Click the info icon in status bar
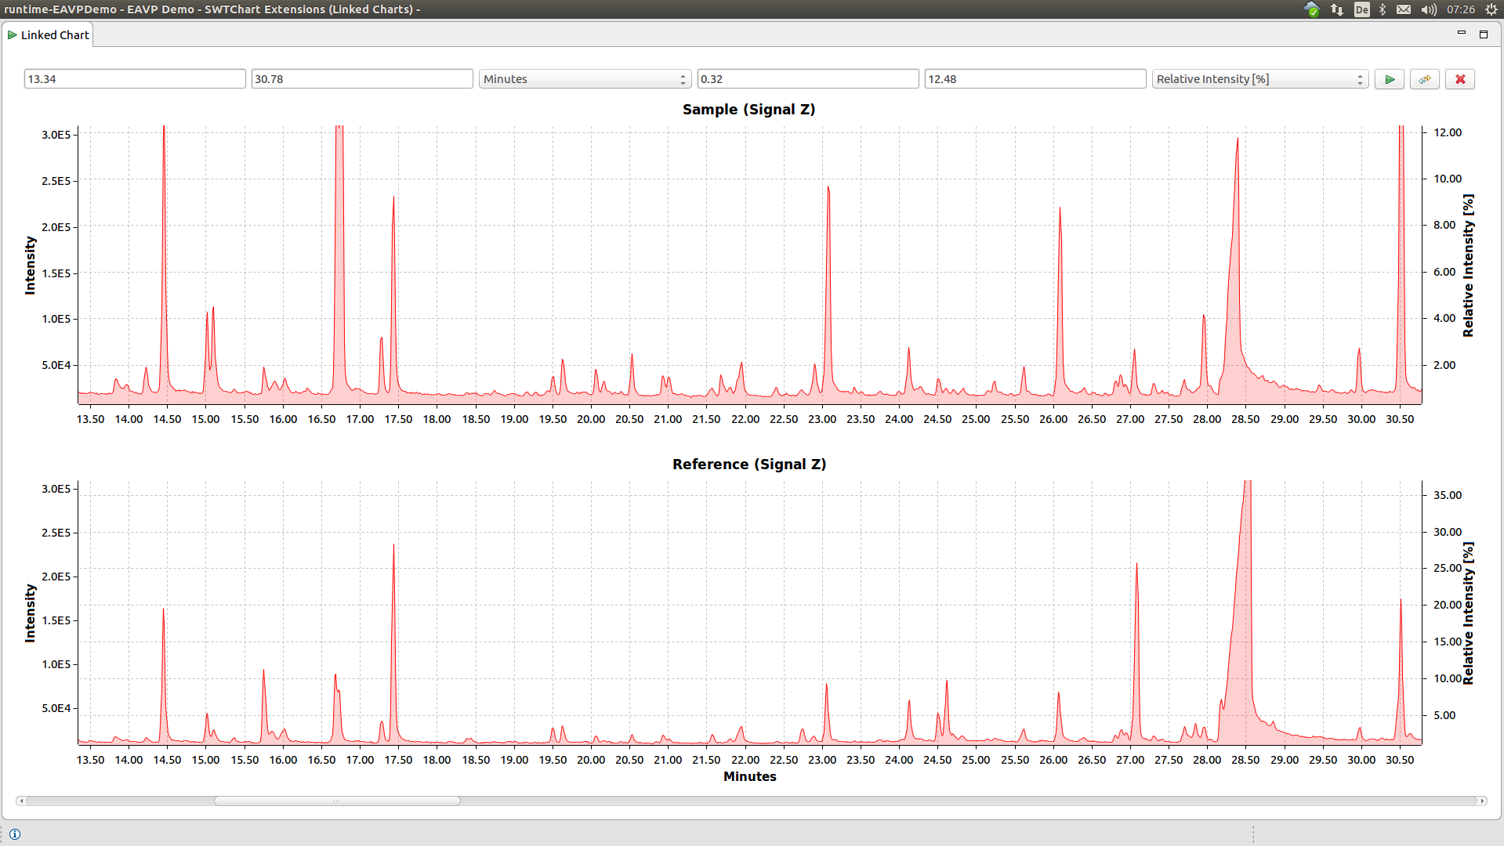 (x=15, y=834)
